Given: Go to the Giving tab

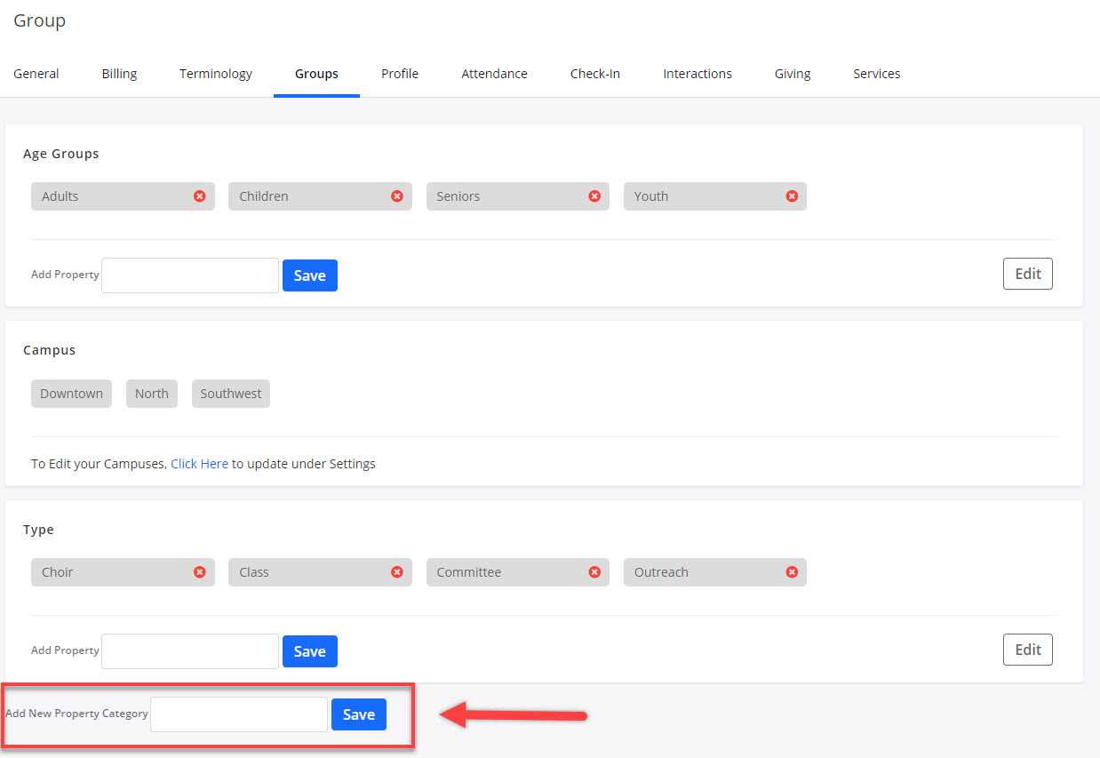Looking at the screenshot, I should [793, 74].
